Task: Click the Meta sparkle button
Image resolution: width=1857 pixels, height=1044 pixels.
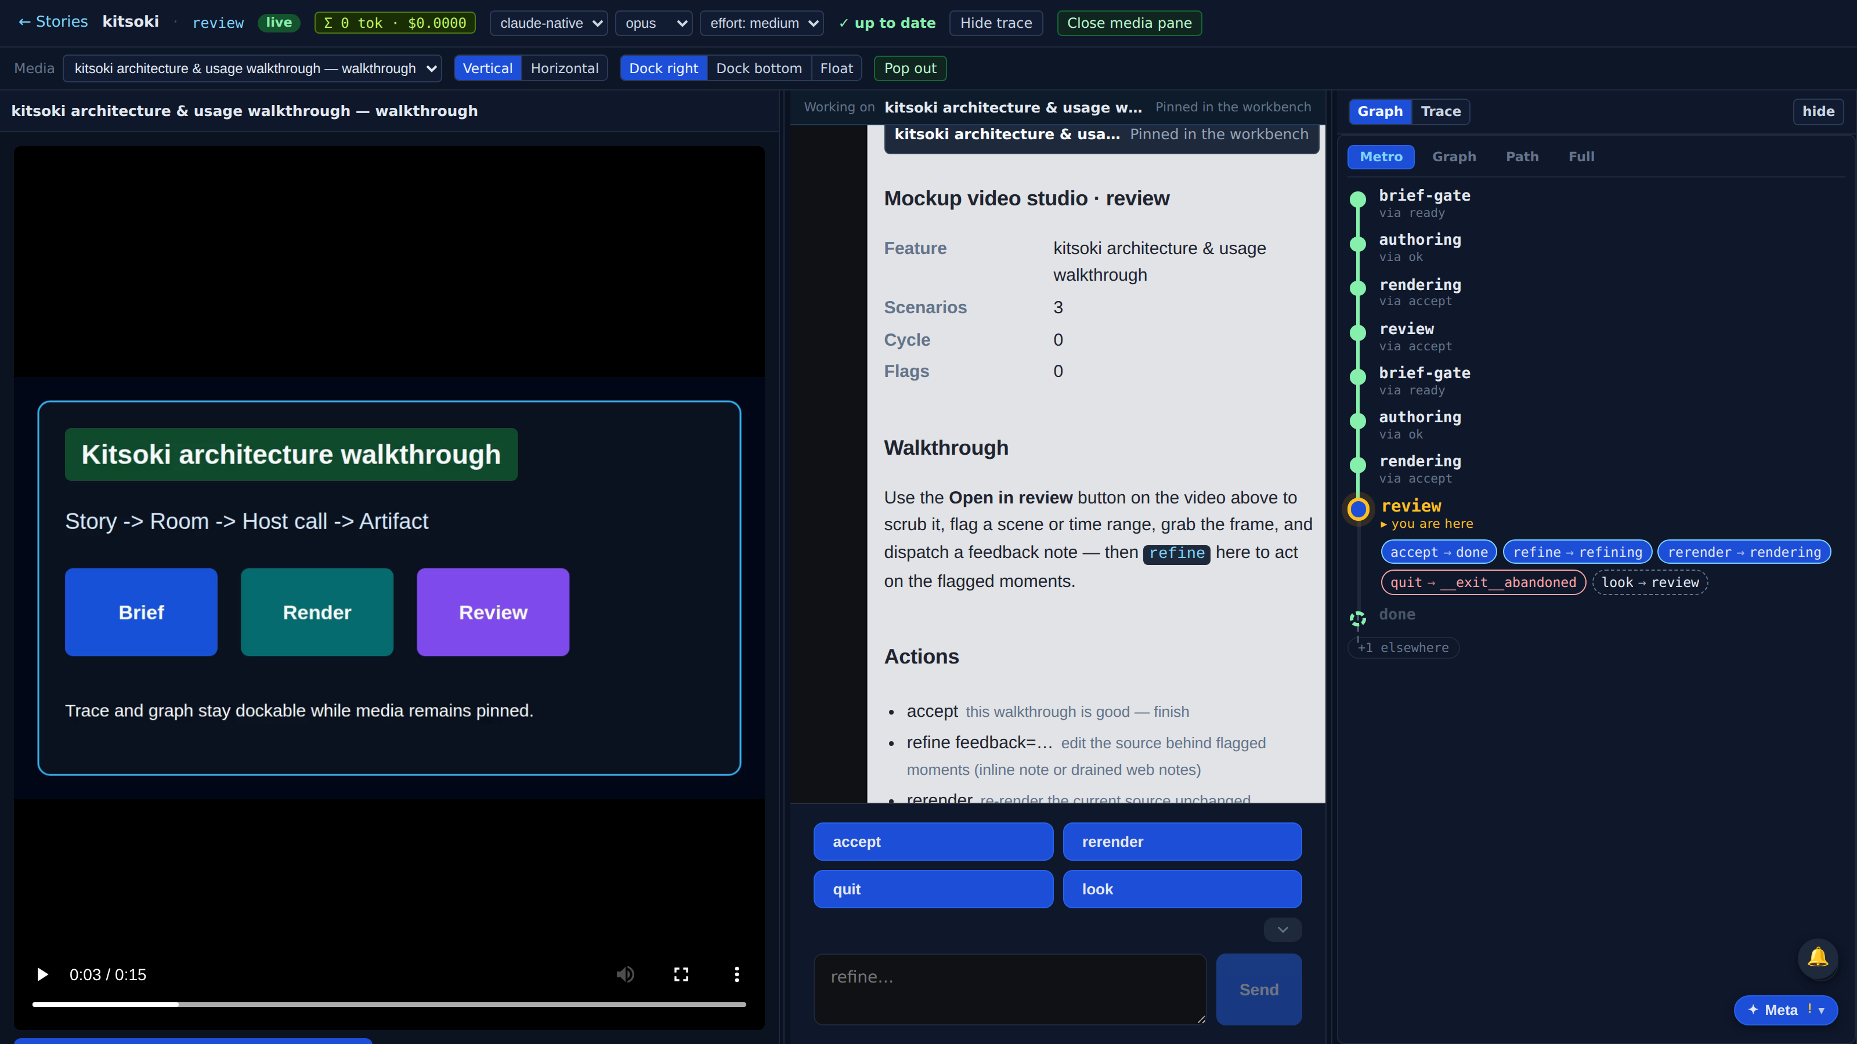Action: pos(1786,1009)
